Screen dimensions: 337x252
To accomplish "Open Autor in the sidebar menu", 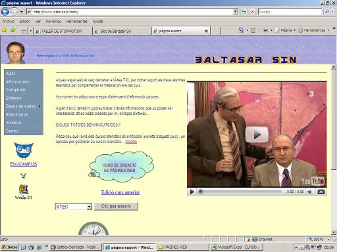I will (x=24, y=73).
